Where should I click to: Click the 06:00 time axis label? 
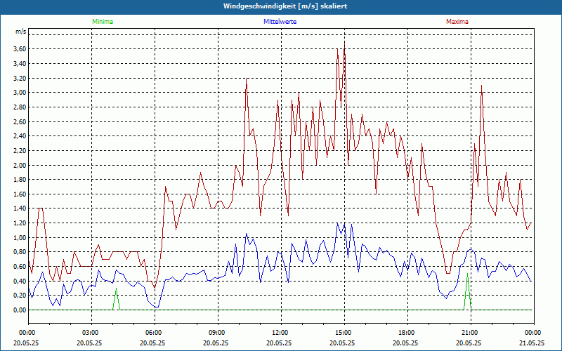pos(155,333)
